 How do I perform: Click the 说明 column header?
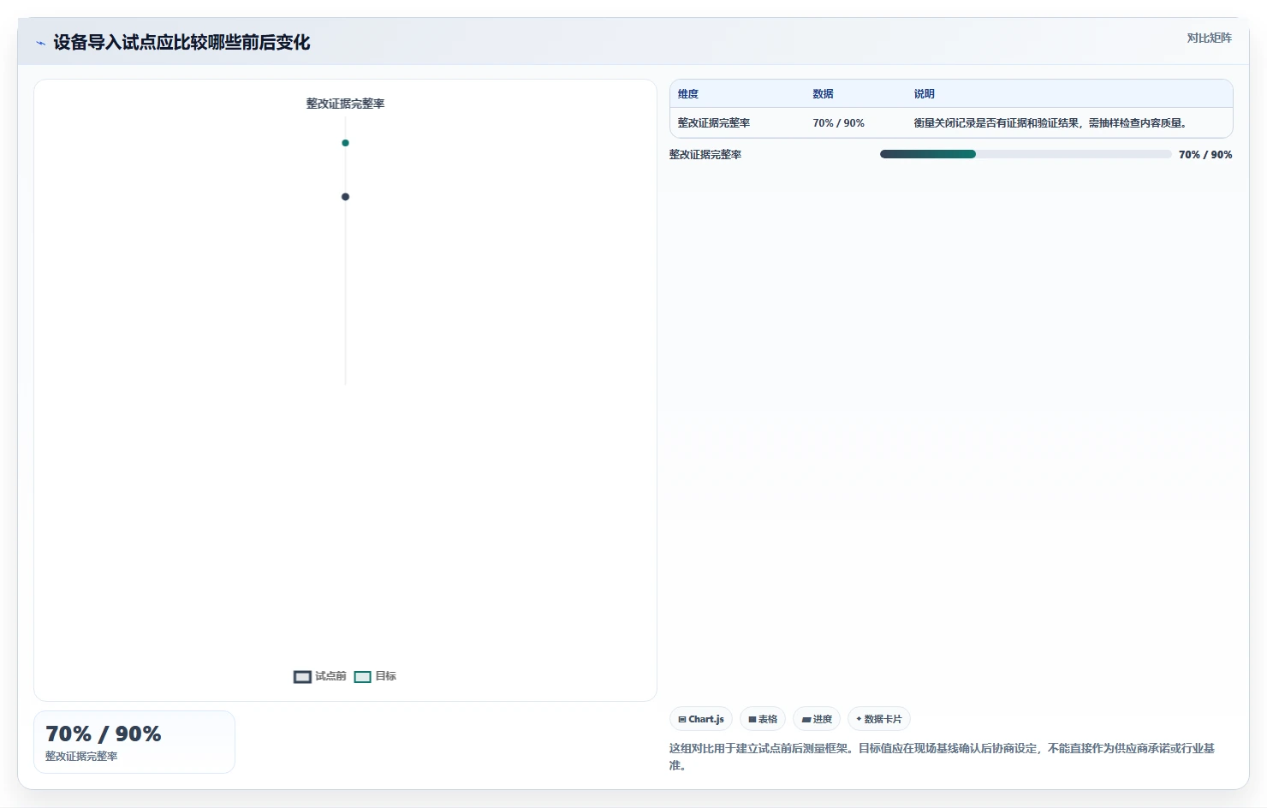924,94
